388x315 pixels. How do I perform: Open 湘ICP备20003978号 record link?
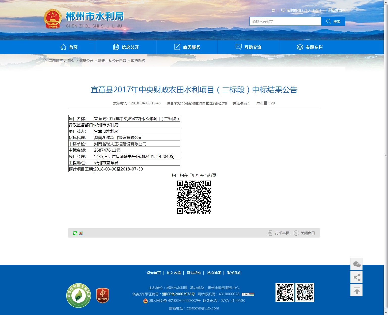tap(179, 294)
